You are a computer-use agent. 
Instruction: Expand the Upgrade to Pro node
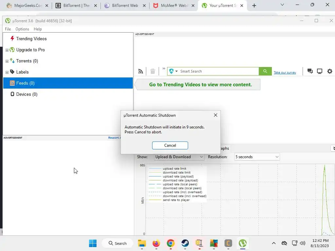tap(7, 50)
